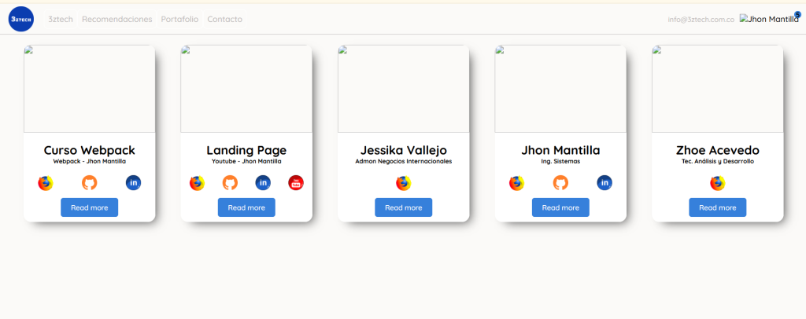Go to Recomendaciones nav item
Screen dimensions: 806x319
117,20
